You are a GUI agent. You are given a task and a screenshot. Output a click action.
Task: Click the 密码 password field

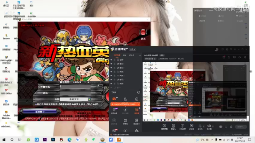[x=75, y=93]
